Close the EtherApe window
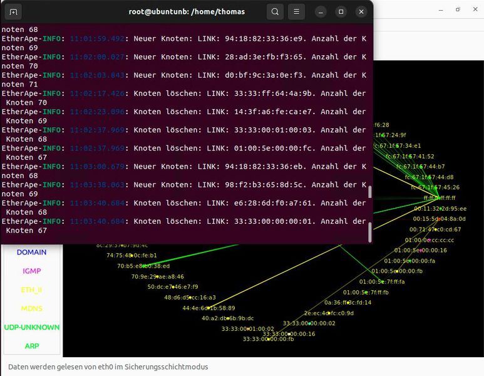 475,9
